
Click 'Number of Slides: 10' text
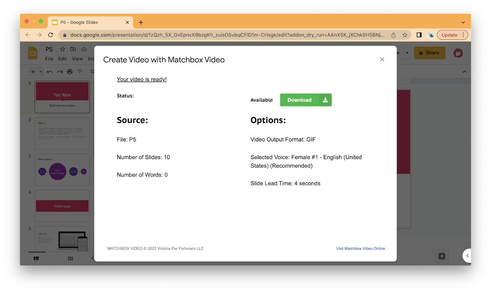[x=143, y=157]
